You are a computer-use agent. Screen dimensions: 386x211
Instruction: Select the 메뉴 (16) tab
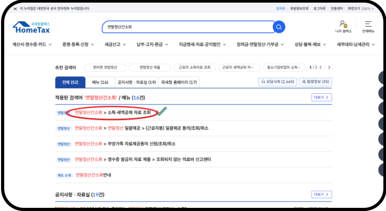click(100, 82)
